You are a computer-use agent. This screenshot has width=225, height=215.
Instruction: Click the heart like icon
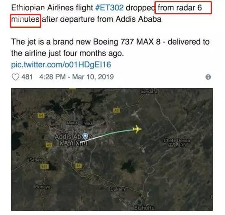15,77
